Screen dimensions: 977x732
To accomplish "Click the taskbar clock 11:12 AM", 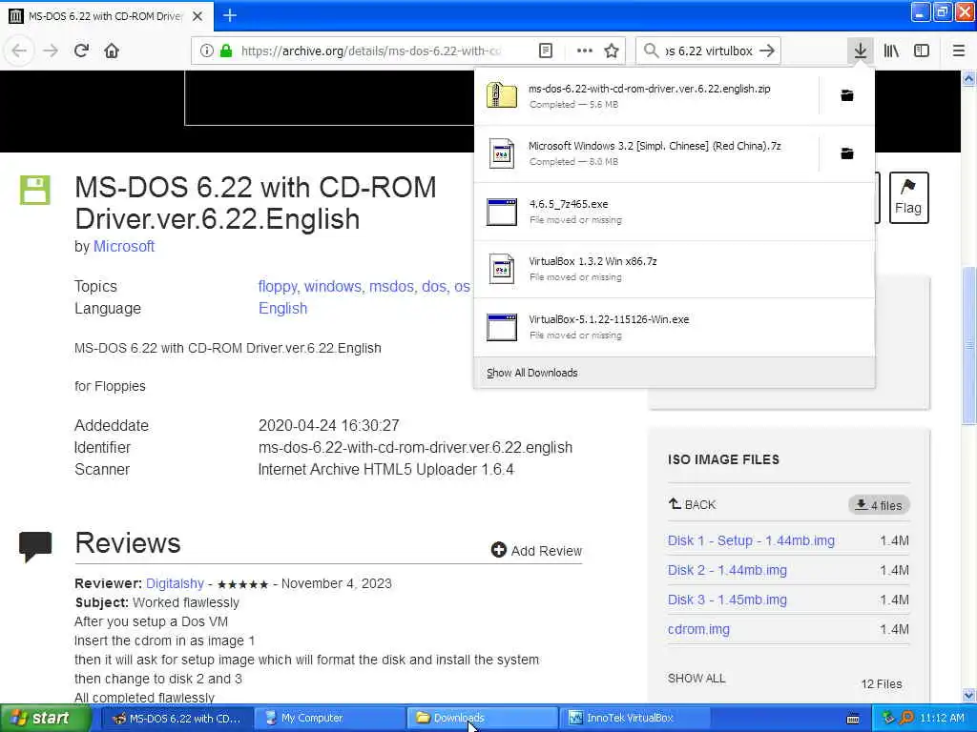I will [942, 719].
